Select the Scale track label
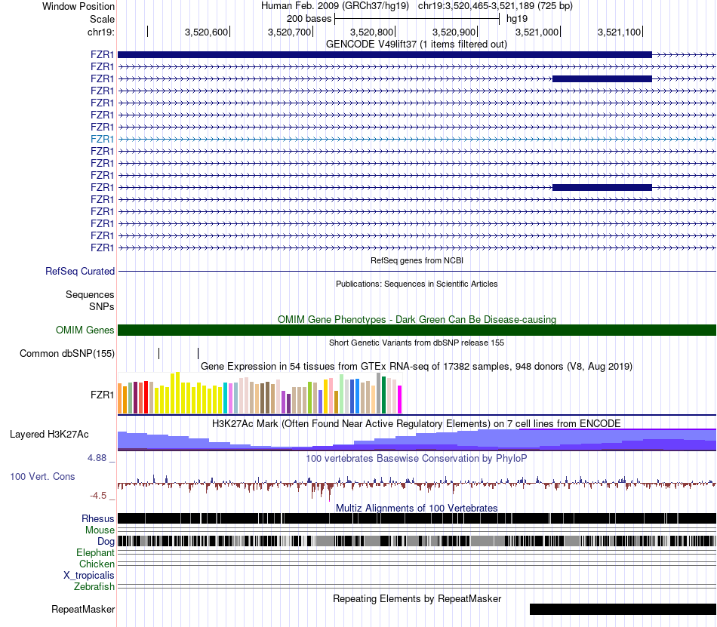The image size is (717, 627). pyautogui.click(x=102, y=19)
